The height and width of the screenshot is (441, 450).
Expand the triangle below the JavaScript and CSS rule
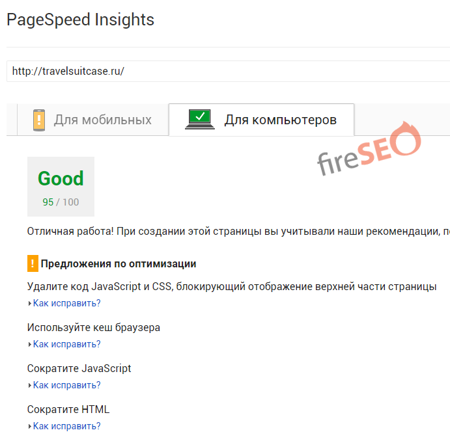coord(29,303)
